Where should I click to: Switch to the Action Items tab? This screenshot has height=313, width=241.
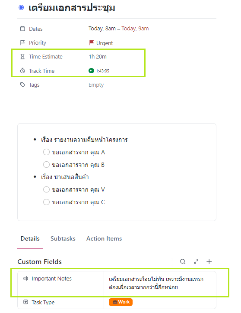[104, 238]
